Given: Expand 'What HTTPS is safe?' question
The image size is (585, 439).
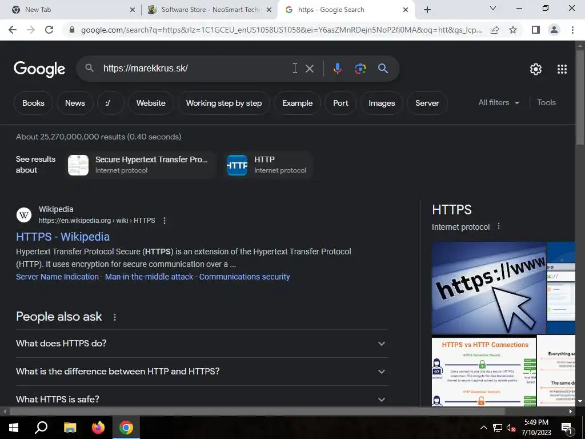Looking at the screenshot, I should click(202, 399).
